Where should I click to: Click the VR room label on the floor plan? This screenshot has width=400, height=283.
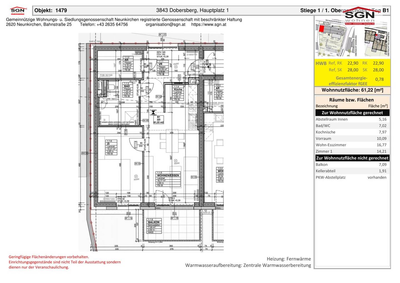(162, 68)
